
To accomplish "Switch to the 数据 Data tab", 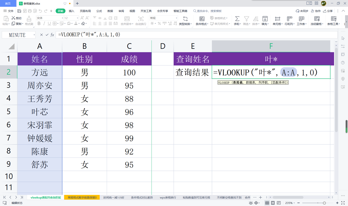I will click(110, 11).
